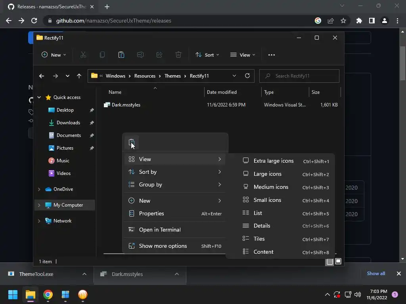The width and height of the screenshot is (406, 304).
Task: Click the Delete trash icon in toolbar
Action: [178, 55]
